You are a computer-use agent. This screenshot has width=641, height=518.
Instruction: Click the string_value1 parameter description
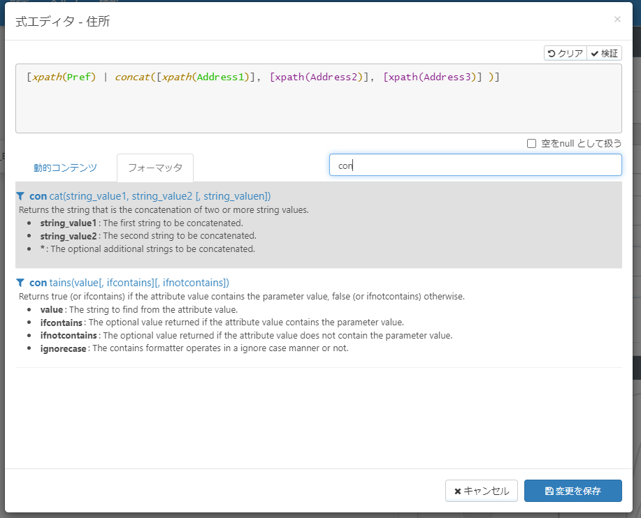(141, 223)
